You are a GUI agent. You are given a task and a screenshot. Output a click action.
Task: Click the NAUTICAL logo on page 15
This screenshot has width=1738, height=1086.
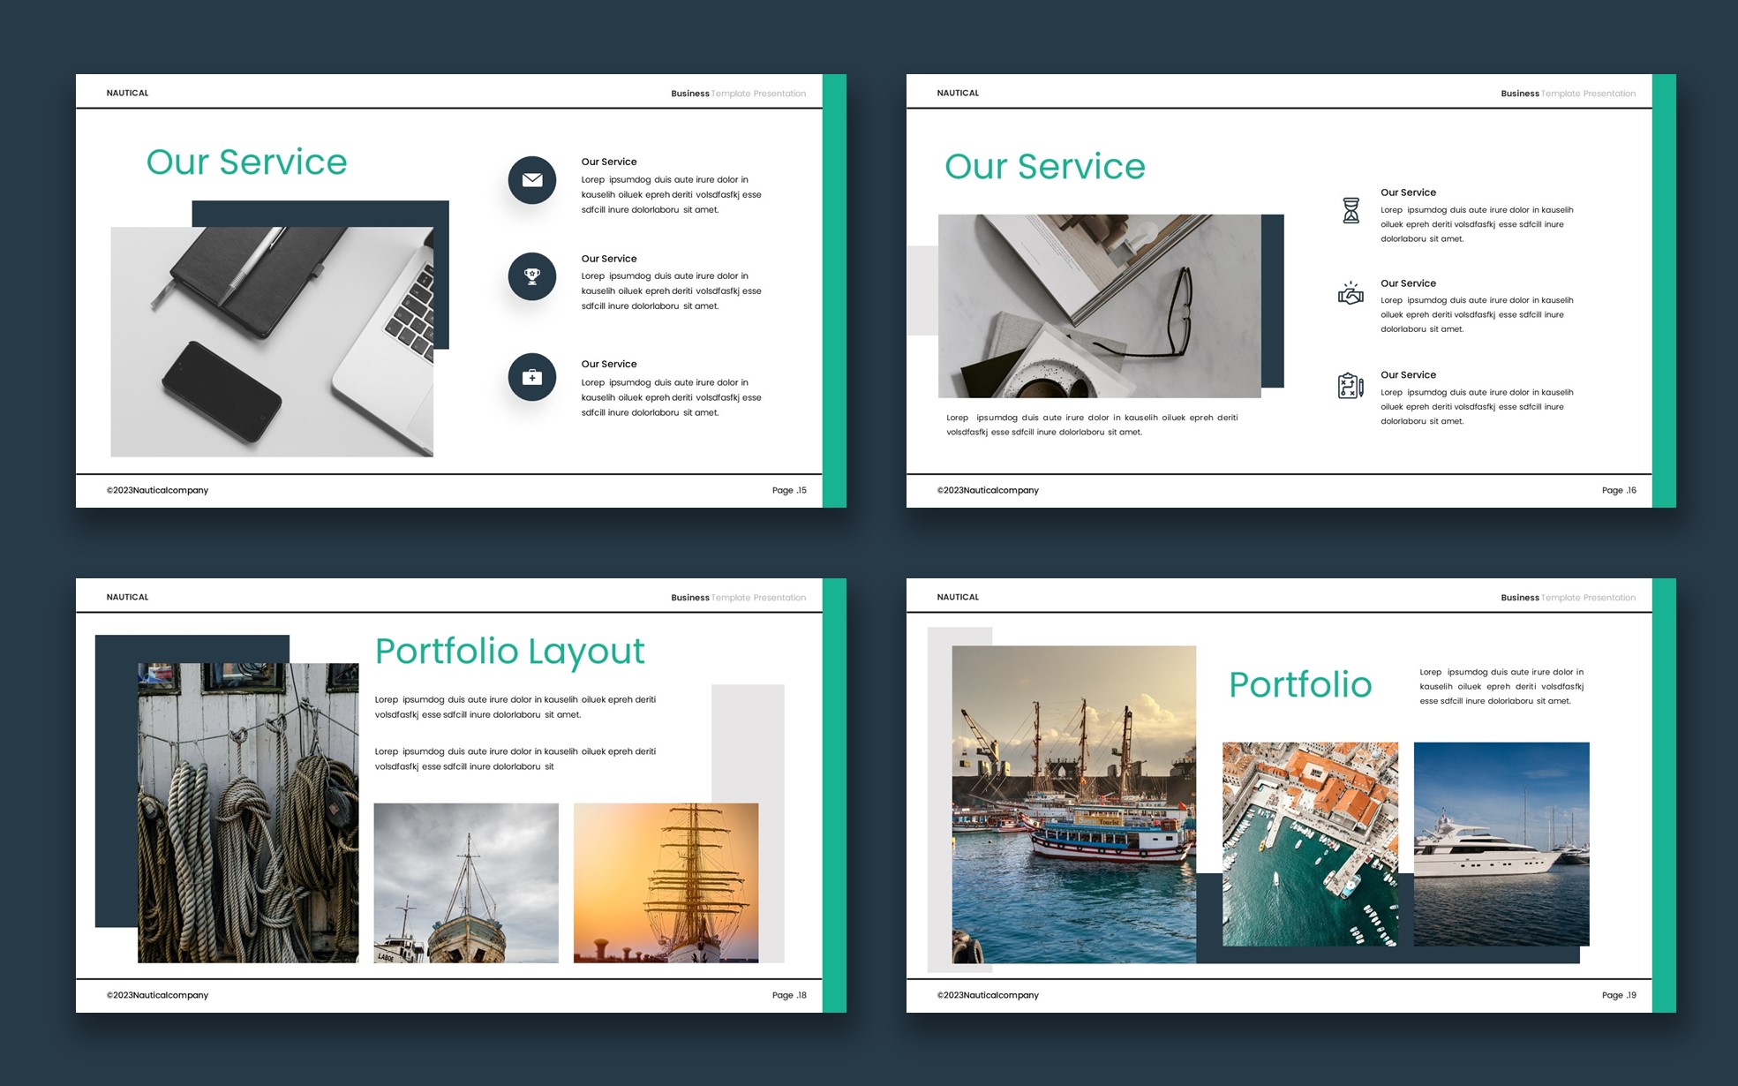coord(127,92)
